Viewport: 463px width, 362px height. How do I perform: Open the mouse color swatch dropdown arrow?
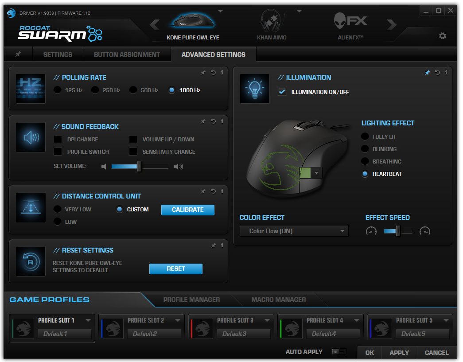pyautogui.click(x=316, y=173)
